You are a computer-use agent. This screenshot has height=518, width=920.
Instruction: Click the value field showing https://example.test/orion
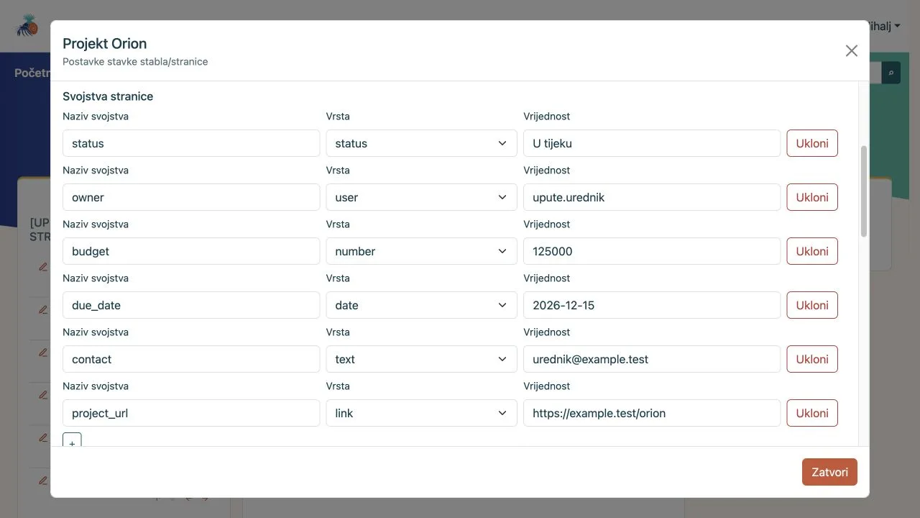[652, 413]
